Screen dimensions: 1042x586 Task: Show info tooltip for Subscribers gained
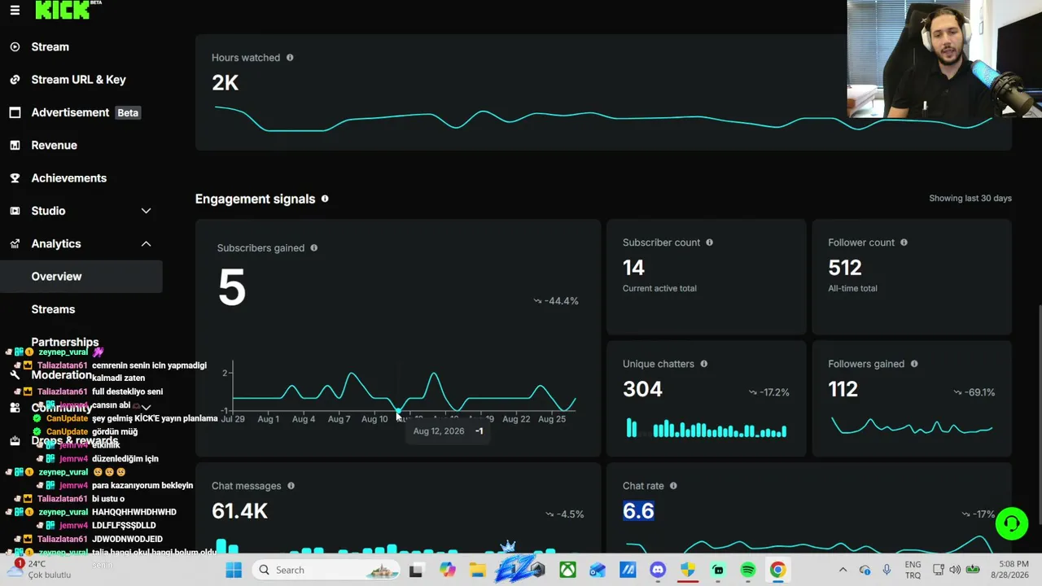[x=314, y=248]
